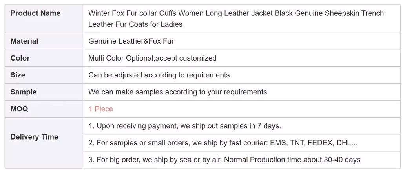The image size is (416, 173).
Task: Click the "For big order" shipping line
Action: (224, 160)
